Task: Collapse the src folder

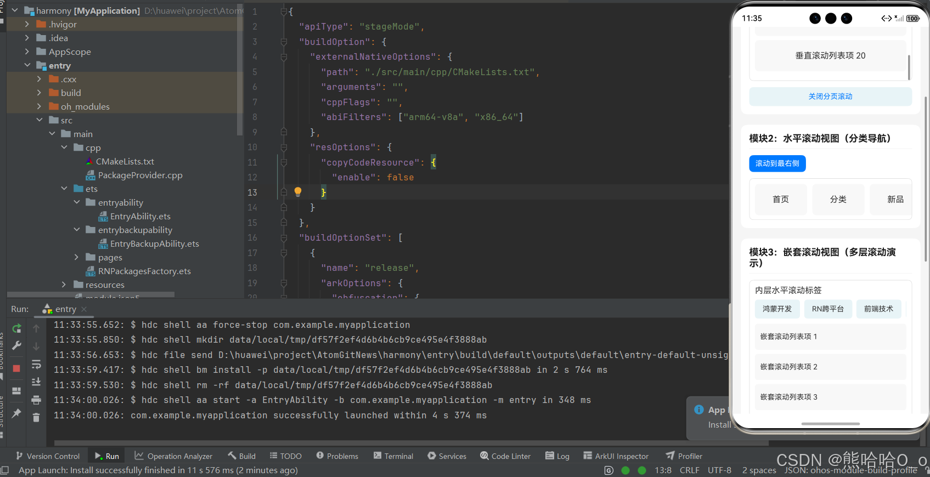Action: (39, 120)
